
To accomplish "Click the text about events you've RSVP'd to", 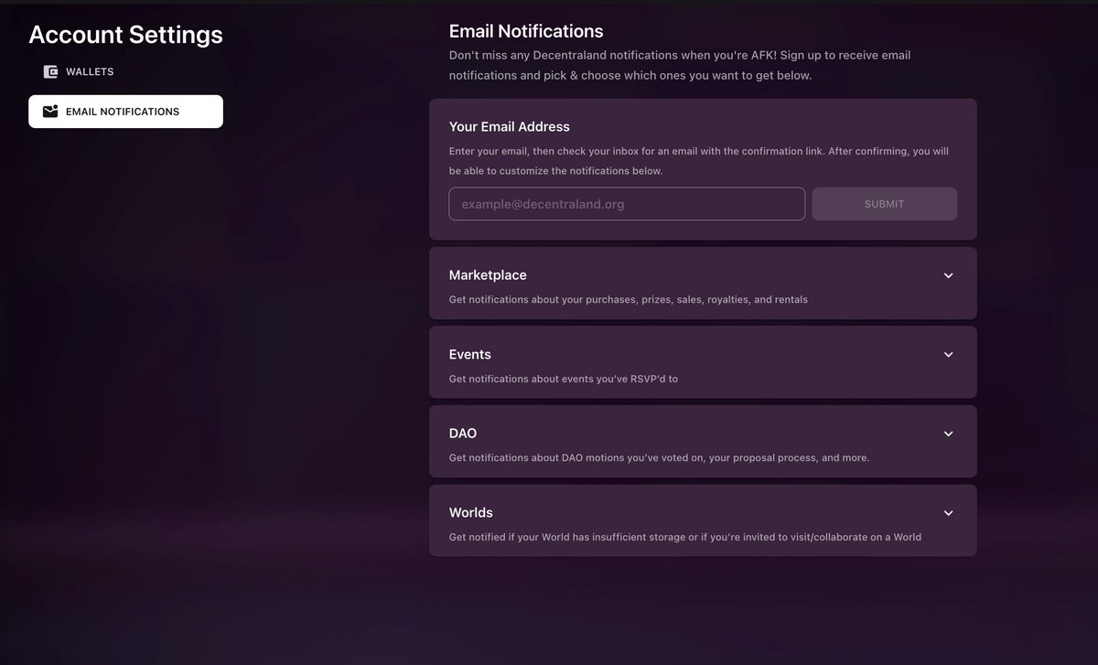I will pos(564,379).
